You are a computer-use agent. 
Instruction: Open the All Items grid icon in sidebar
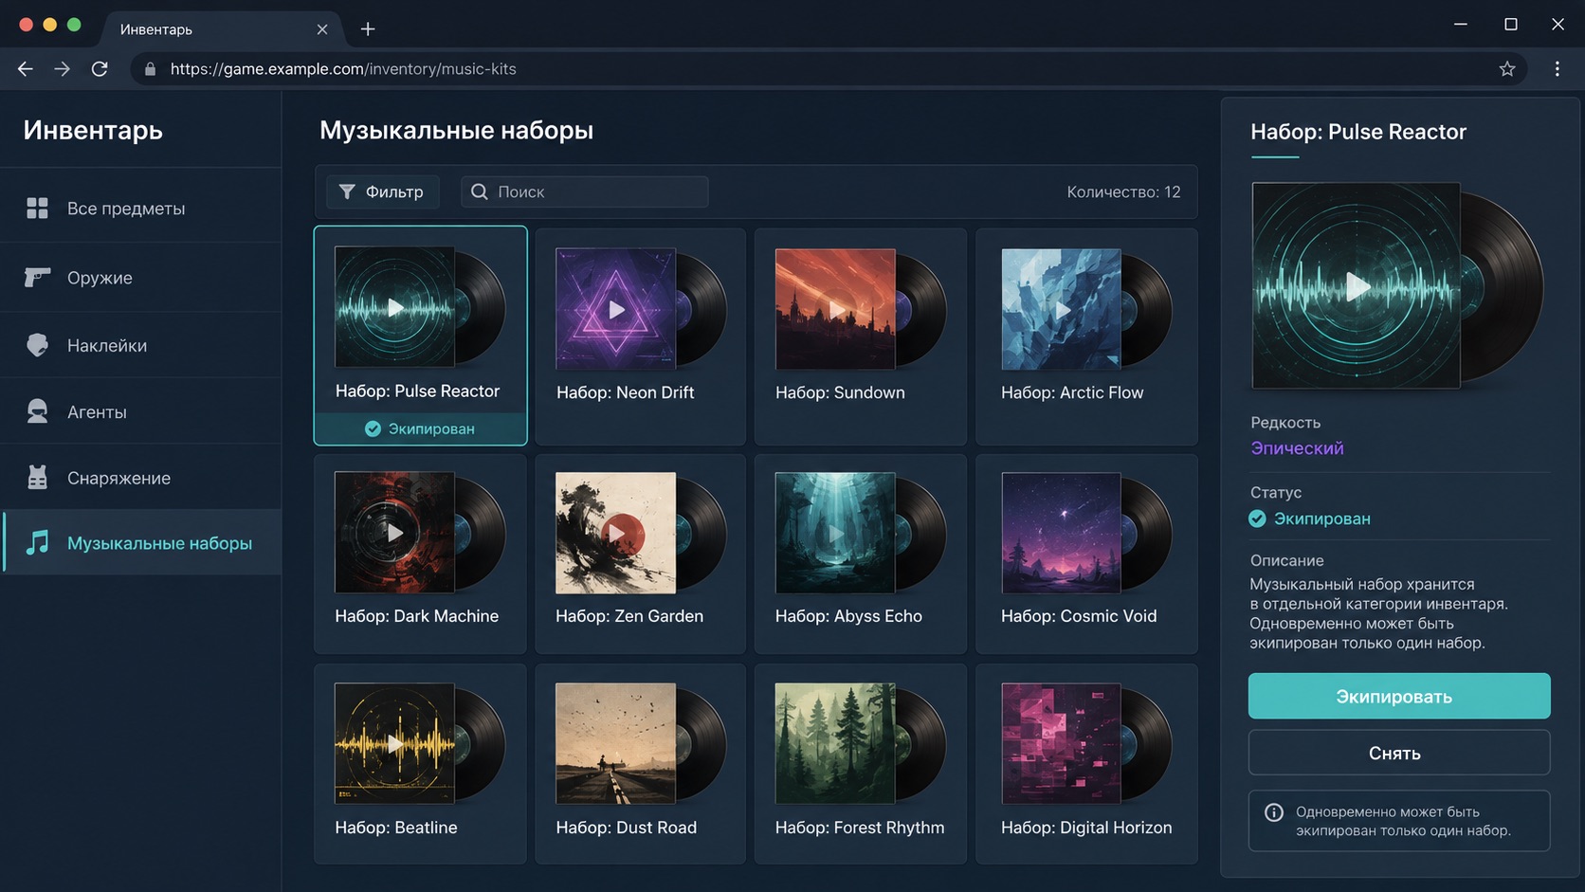(37, 209)
